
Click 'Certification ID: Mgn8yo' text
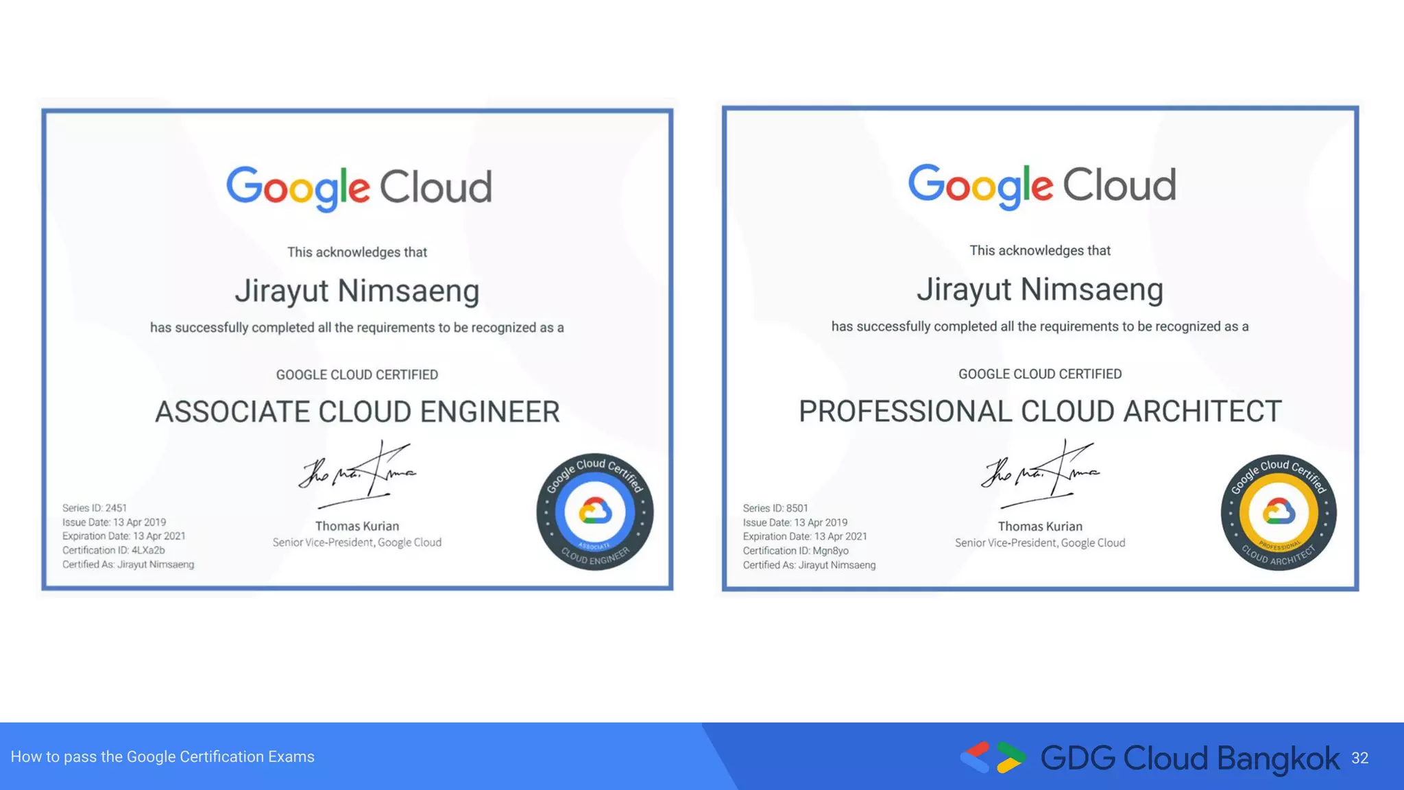796,551
